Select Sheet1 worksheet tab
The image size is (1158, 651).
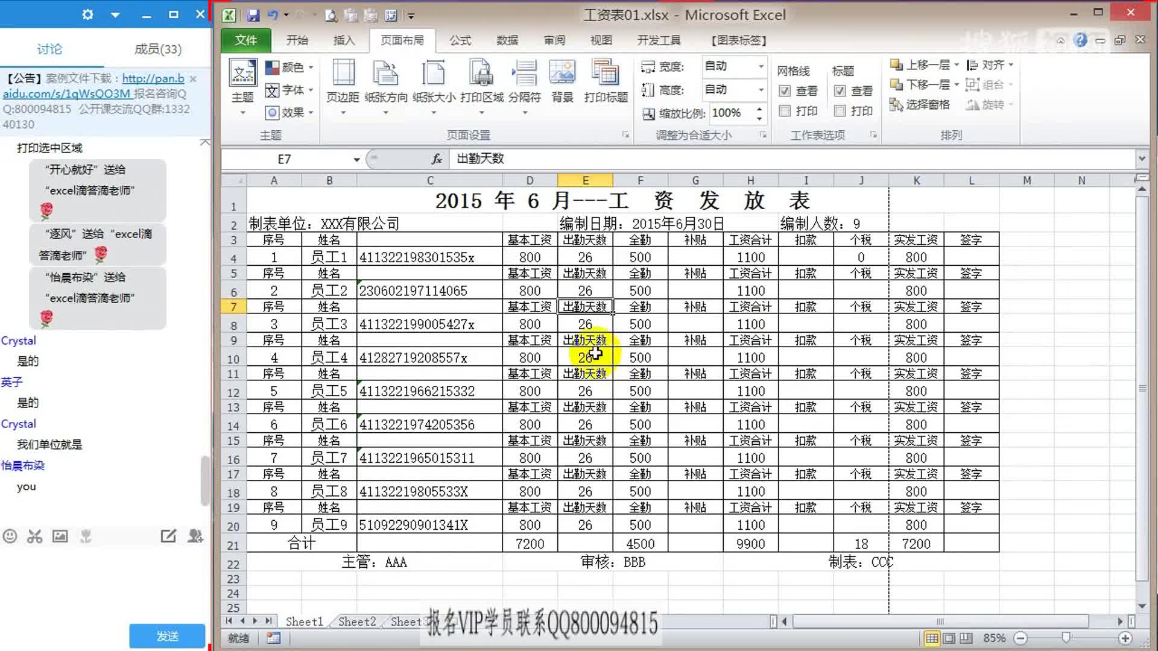point(304,621)
